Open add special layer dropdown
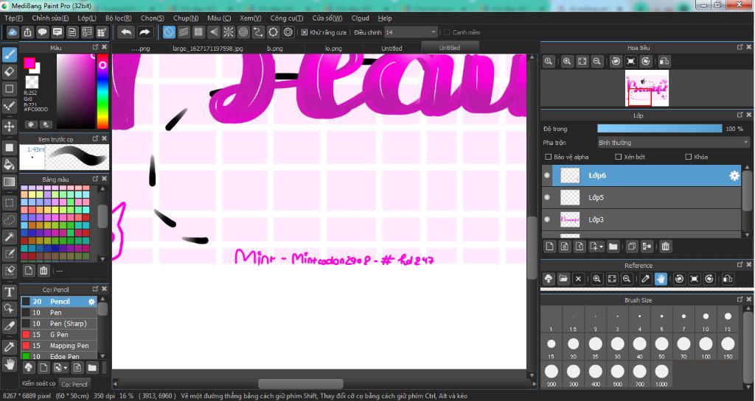The width and height of the screenshot is (755, 401). [596, 246]
